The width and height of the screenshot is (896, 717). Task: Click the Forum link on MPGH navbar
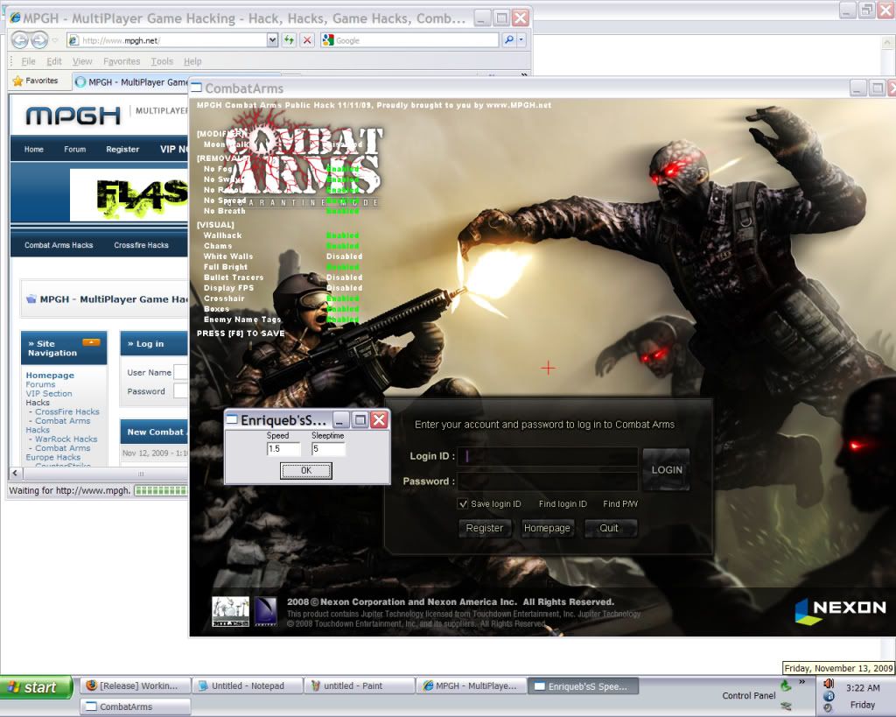tap(75, 149)
